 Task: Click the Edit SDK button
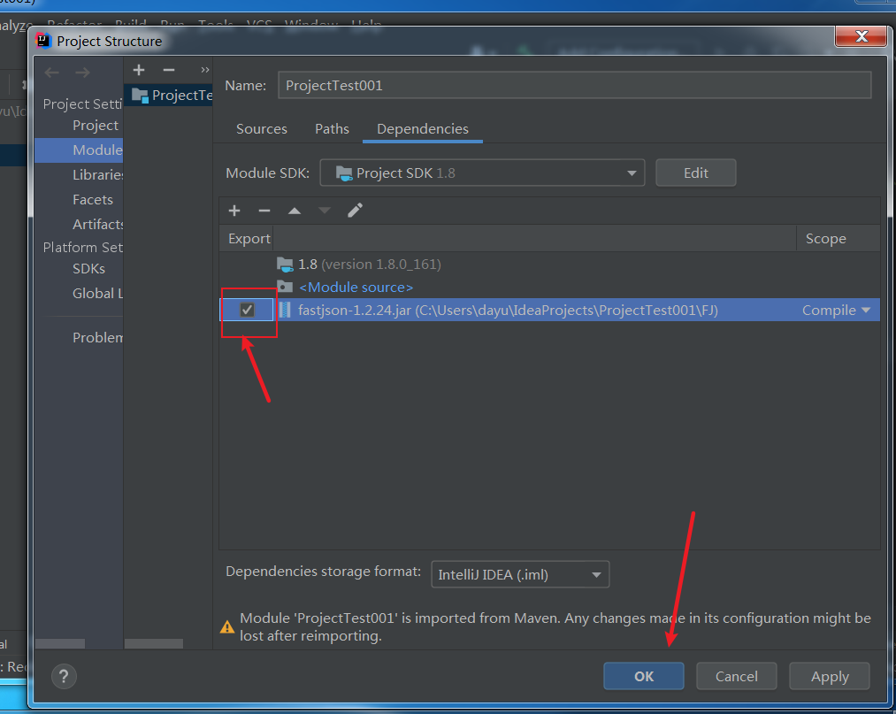696,173
